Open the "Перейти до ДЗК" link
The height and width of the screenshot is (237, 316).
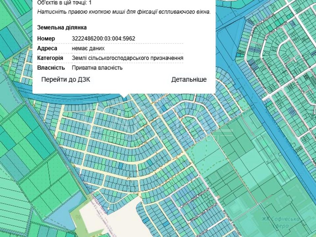65,80
